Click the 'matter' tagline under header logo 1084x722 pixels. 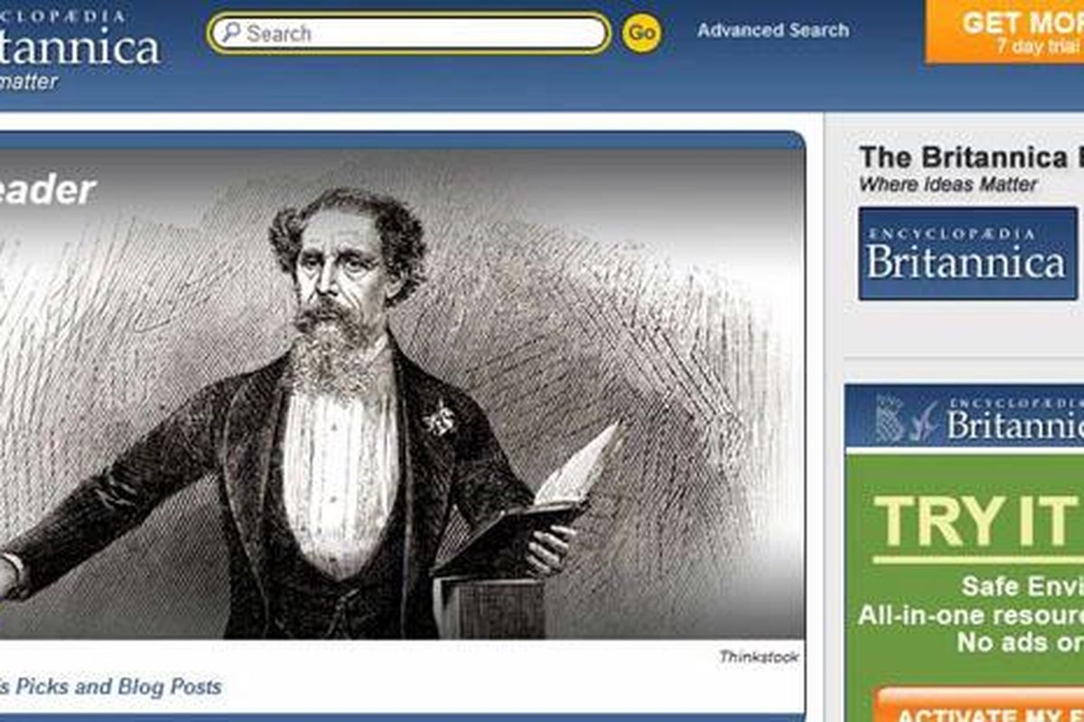[x=29, y=82]
